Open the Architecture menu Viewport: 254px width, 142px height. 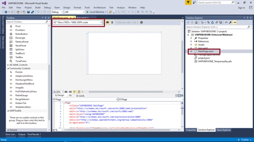[100, 7]
